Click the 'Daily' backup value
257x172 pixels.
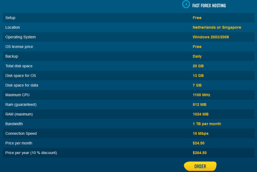tap(197, 56)
